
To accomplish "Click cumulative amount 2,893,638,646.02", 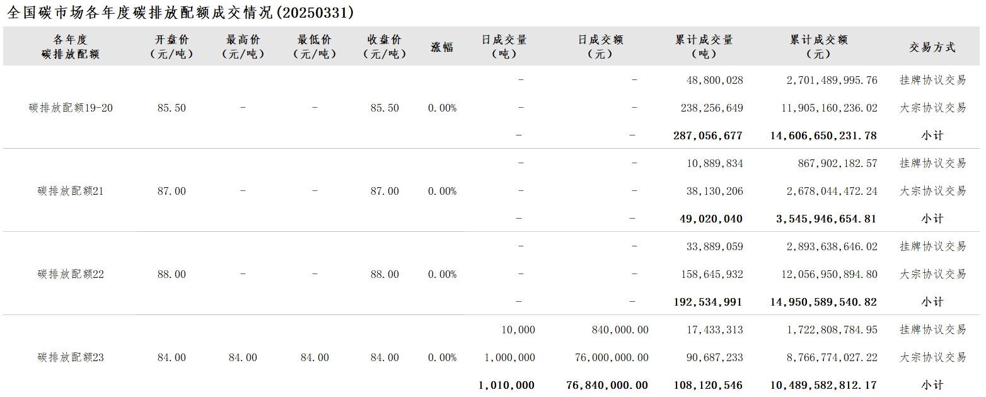I will point(832,246).
